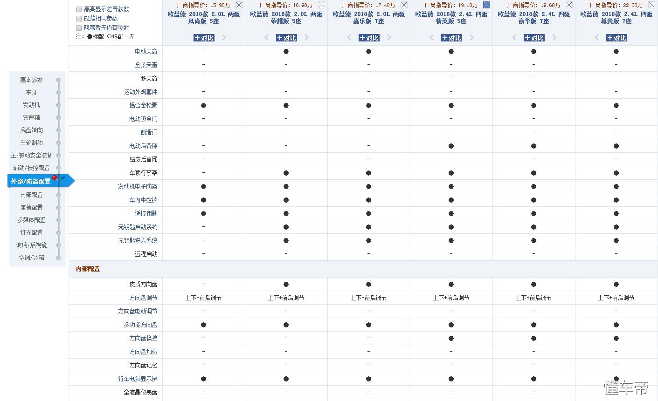
Task: Open 欧蓝德 2018款 2.4L 四驱 豪华版 link
Action: click(534, 18)
